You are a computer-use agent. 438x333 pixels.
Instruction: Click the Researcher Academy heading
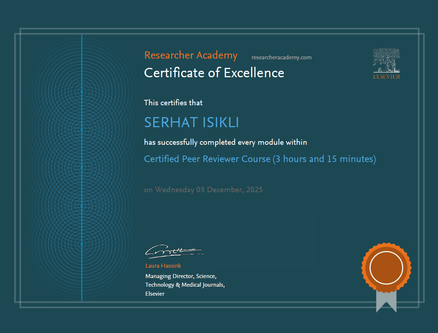pyautogui.click(x=191, y=55)
